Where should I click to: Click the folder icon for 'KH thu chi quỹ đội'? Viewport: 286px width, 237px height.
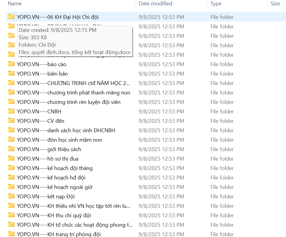click(x=12, y=215)
